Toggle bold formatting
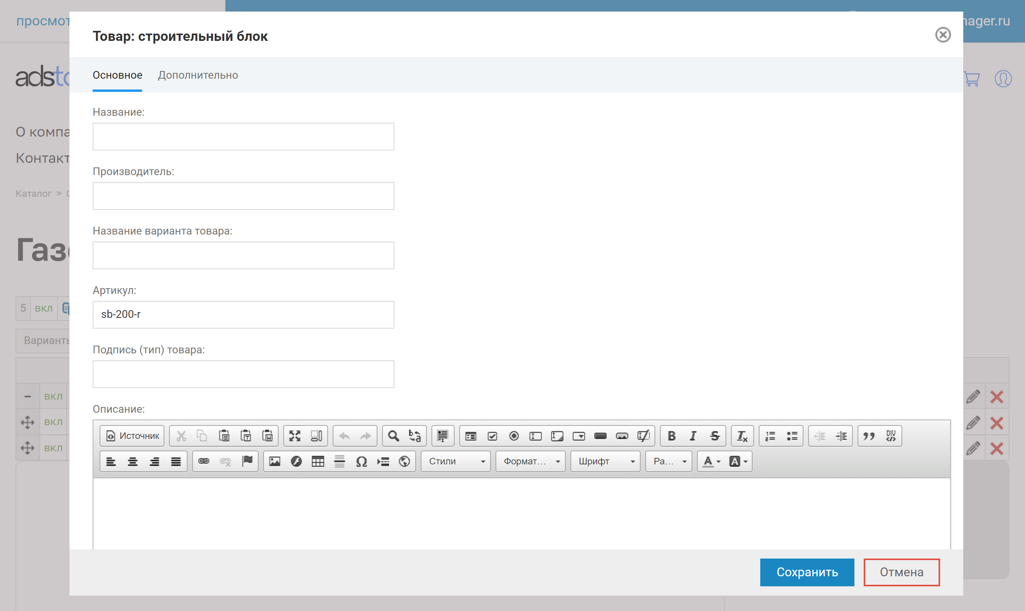The image size is (1025, 611). [671, 436]
